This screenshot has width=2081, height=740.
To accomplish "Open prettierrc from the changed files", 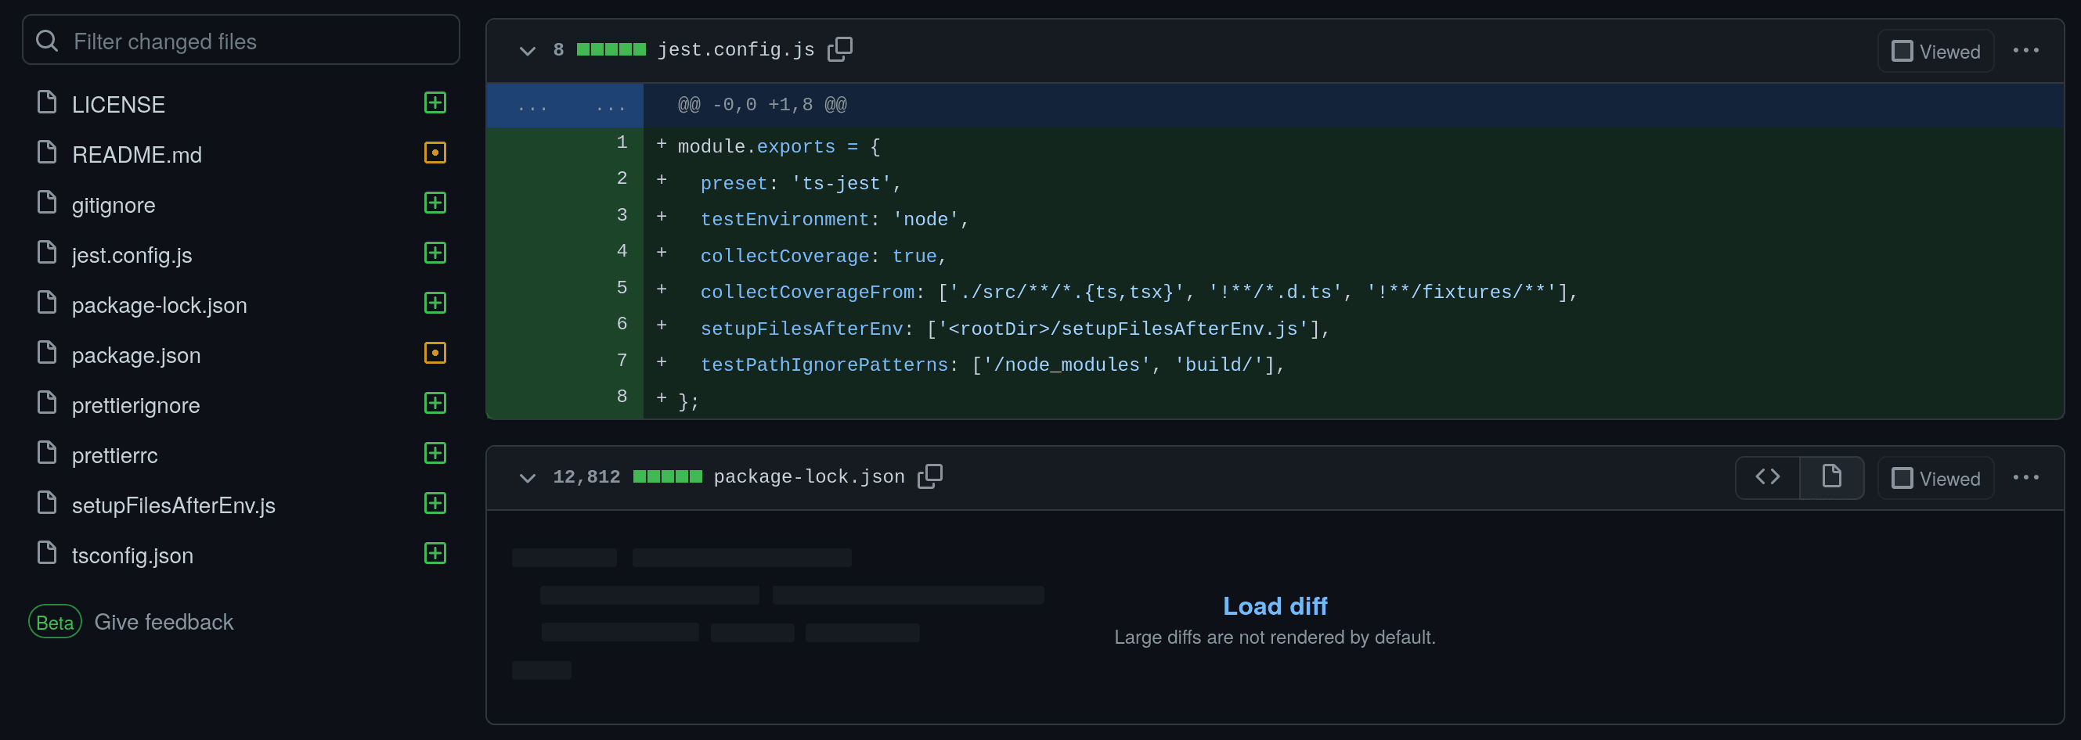I will (115, 455).
